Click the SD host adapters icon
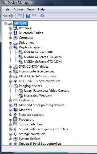Viewport: 97px width, 154px height. point(15,124)
